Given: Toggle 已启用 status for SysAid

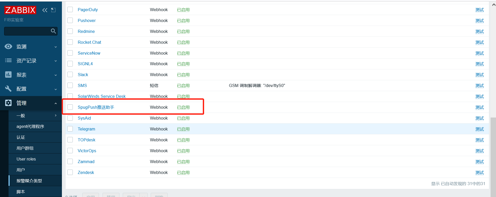Looking at the screenshot, I should coord(183,118).
